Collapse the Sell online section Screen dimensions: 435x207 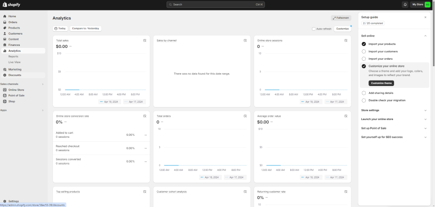click(x=425, y=36)
